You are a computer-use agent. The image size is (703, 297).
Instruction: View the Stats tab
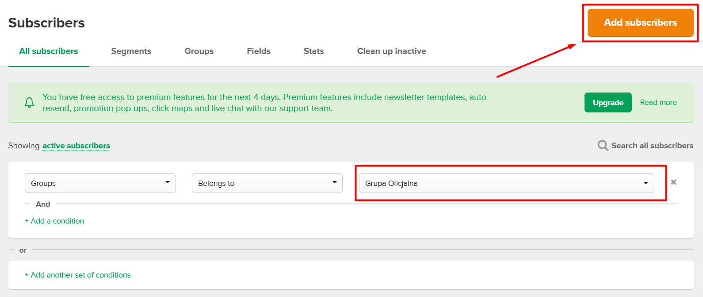(x=313, y=51)
